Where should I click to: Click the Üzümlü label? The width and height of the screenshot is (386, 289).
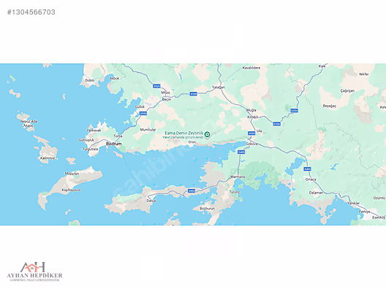click(x=379, y=198)
